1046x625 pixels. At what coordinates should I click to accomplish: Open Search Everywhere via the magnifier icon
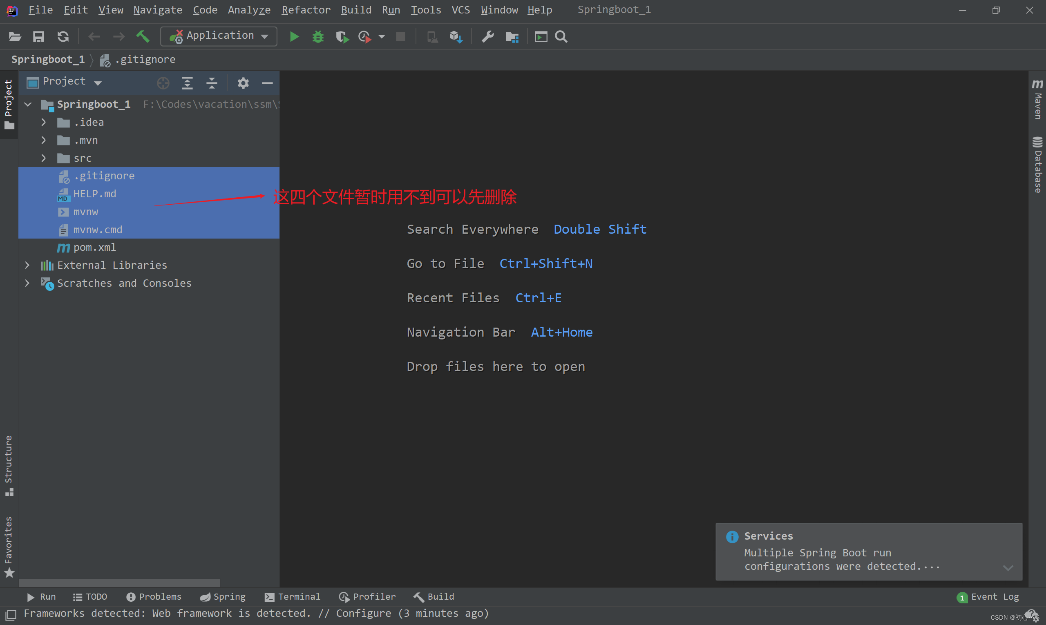click(x=561, y=37)
